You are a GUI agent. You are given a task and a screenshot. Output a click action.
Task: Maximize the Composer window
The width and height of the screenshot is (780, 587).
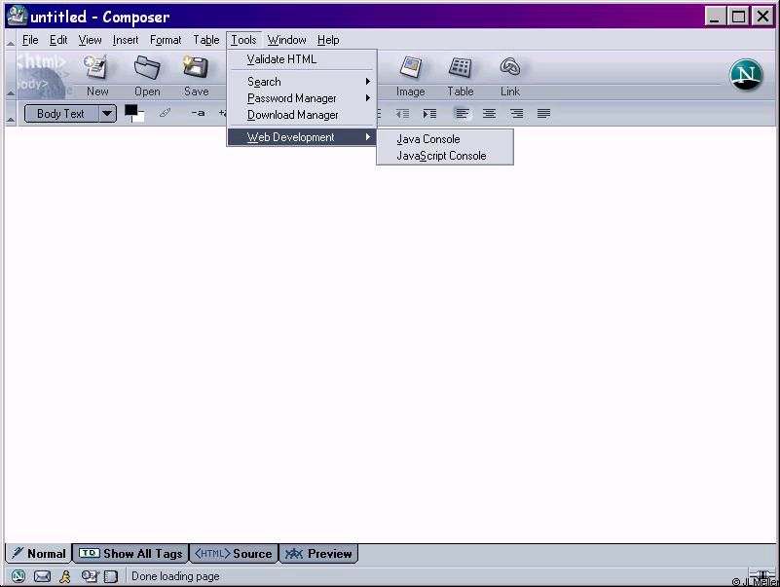pyautogui.click(x=739, y=17)
